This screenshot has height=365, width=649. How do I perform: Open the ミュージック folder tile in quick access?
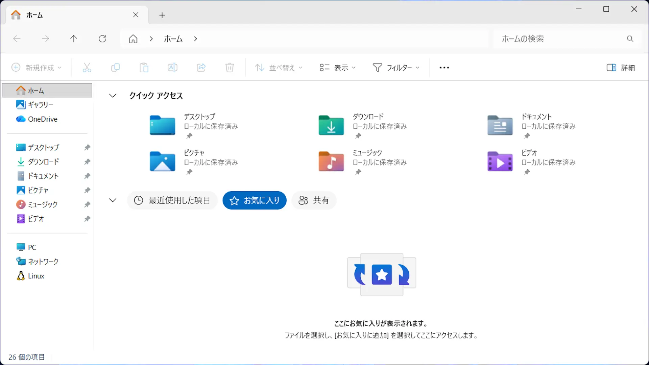(363, 162)
